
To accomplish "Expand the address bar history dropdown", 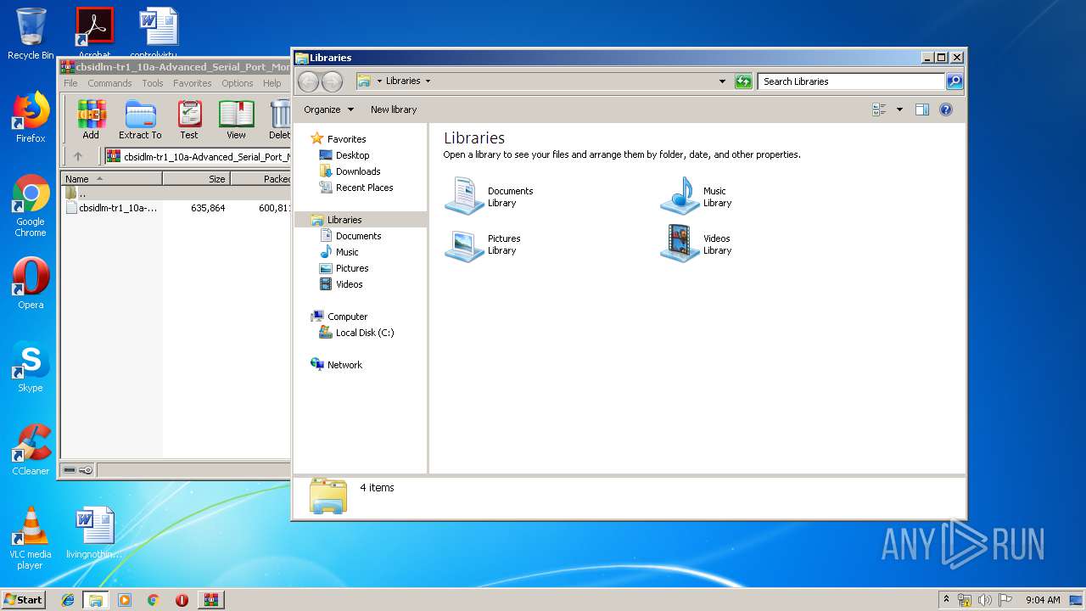I will [722, 81].
